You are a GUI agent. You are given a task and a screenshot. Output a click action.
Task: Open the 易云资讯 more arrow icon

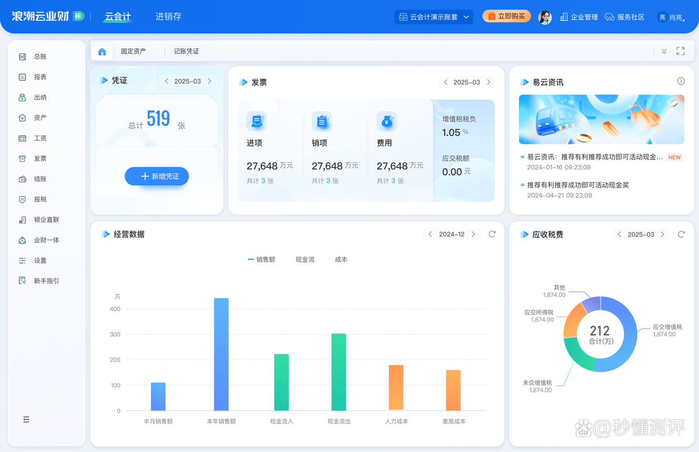click(681, 81)
